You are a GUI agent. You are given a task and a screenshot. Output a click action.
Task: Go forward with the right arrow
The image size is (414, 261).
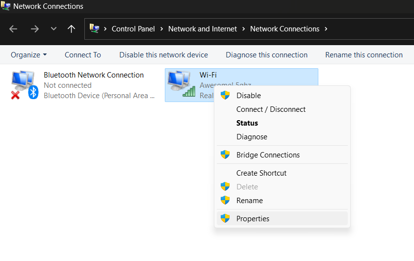[35, 29]
